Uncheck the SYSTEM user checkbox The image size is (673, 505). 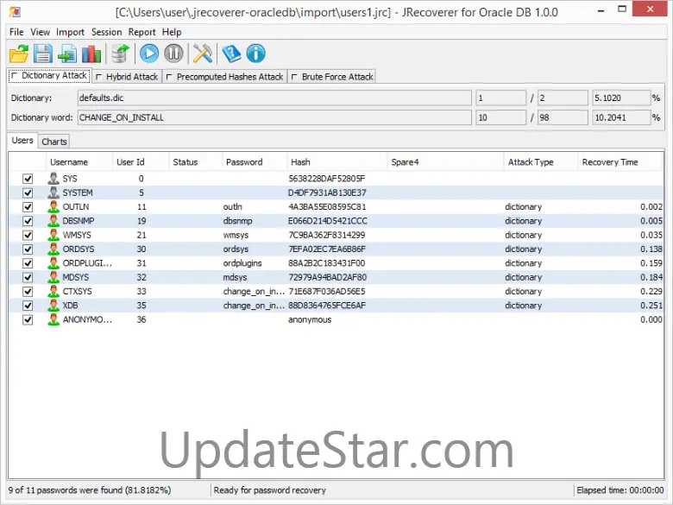click(28, 193)
